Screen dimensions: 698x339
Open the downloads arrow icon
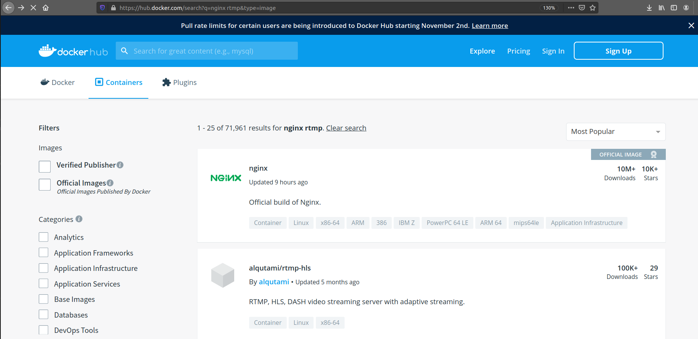[649, 8]
